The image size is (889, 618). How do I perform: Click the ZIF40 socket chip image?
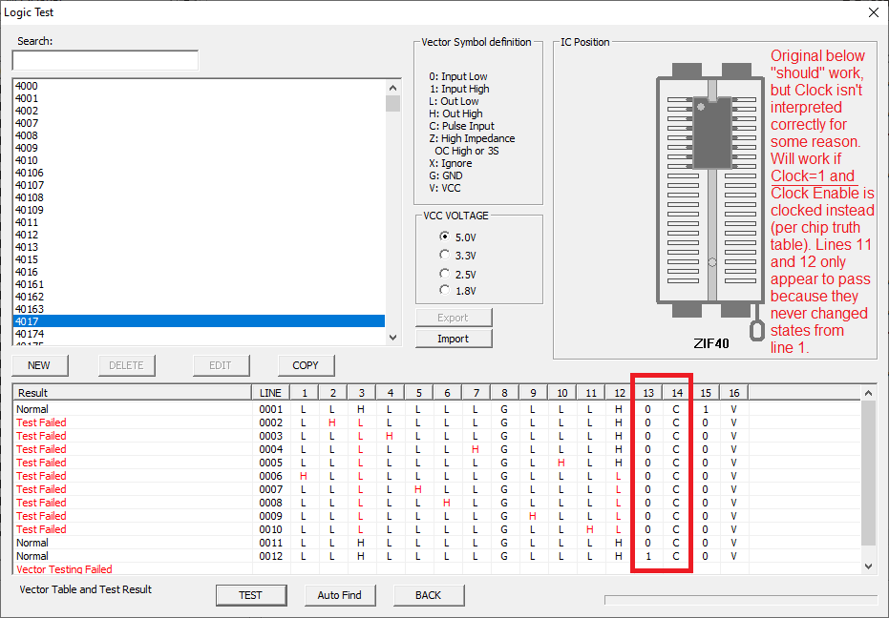pos(709,191)
